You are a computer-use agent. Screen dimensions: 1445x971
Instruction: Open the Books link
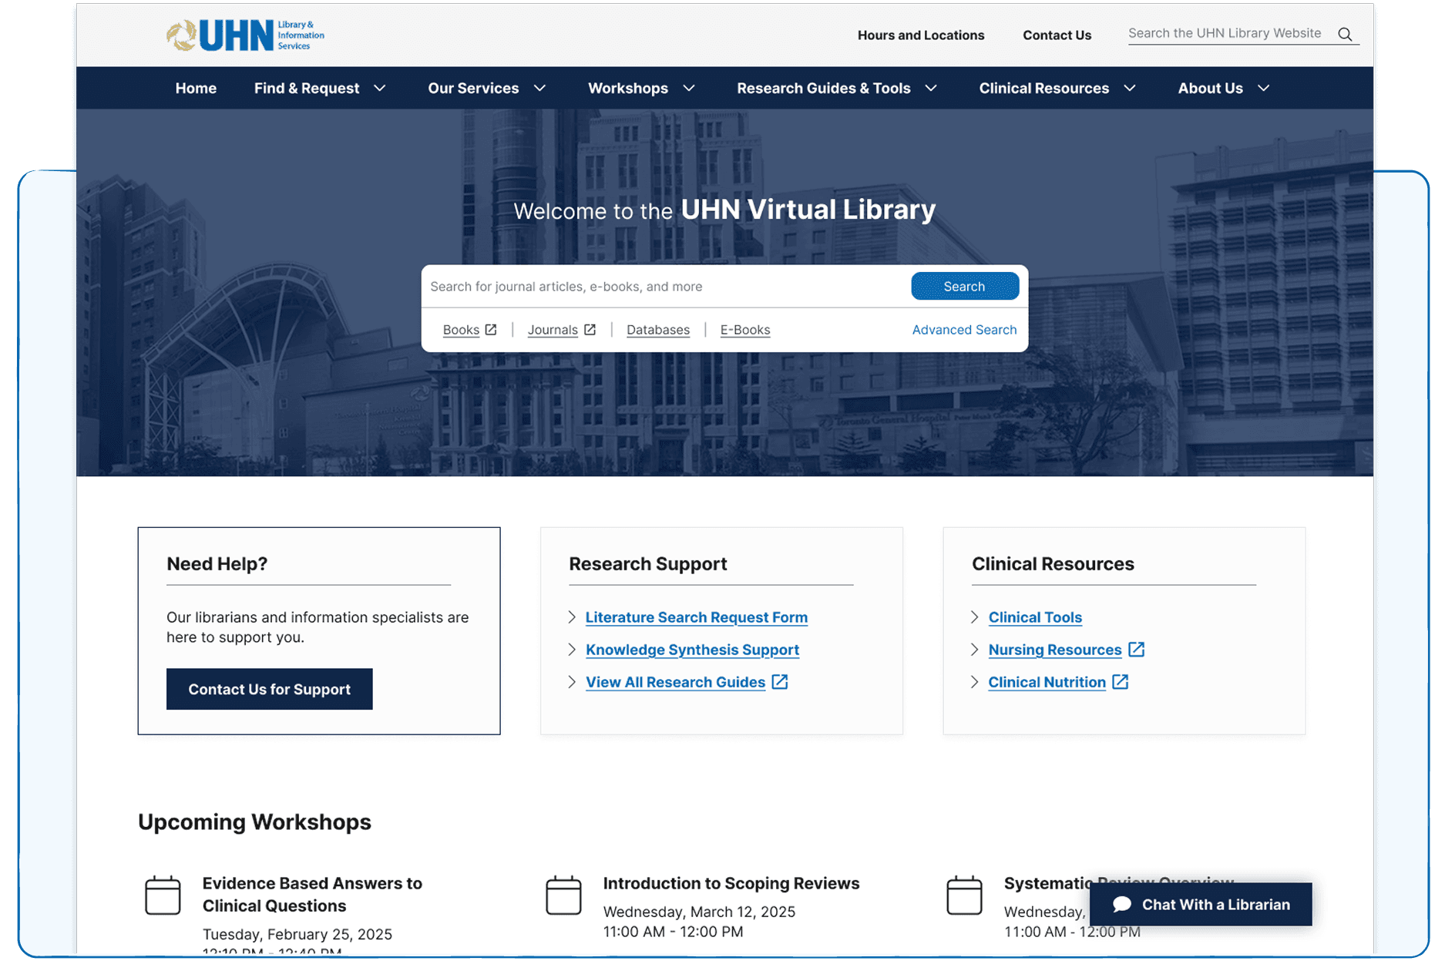pos(461,330)
